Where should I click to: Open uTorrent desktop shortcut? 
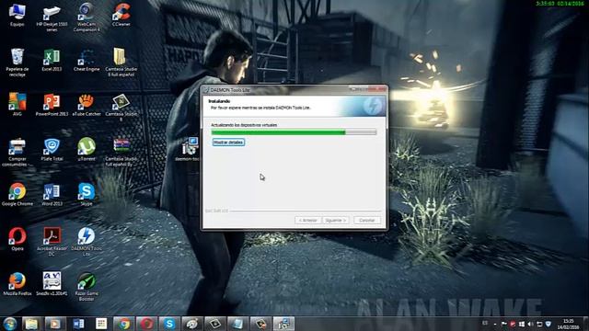point(87,149)
